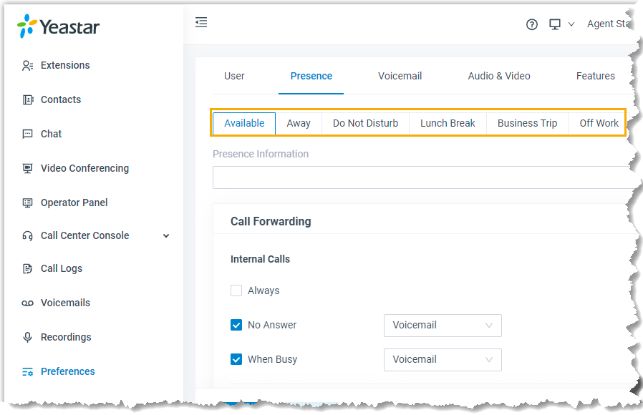Open Extensions in the sidebar

65,65
